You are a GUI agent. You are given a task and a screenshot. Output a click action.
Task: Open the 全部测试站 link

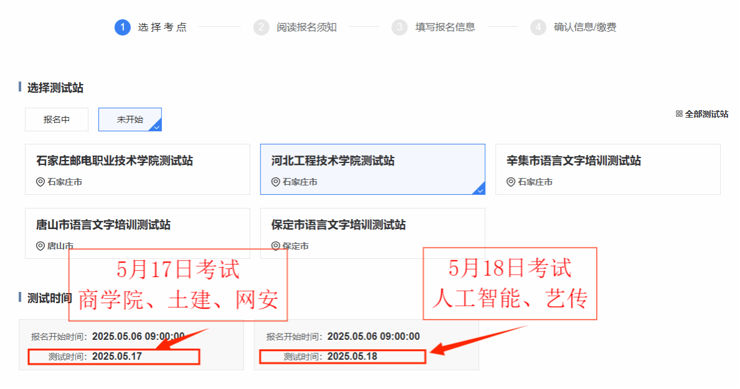706,114
